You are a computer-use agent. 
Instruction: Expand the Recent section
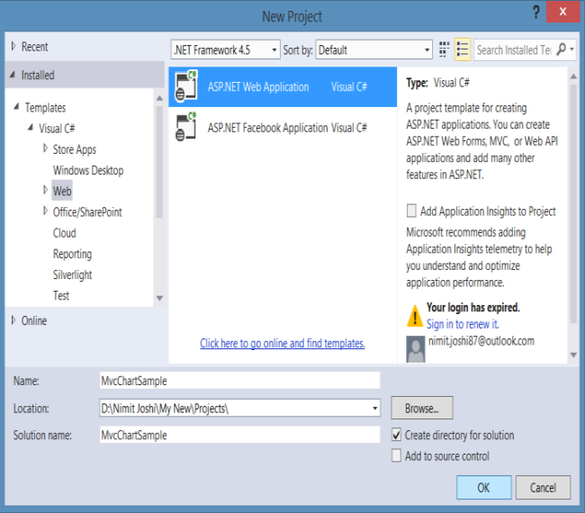13,46
